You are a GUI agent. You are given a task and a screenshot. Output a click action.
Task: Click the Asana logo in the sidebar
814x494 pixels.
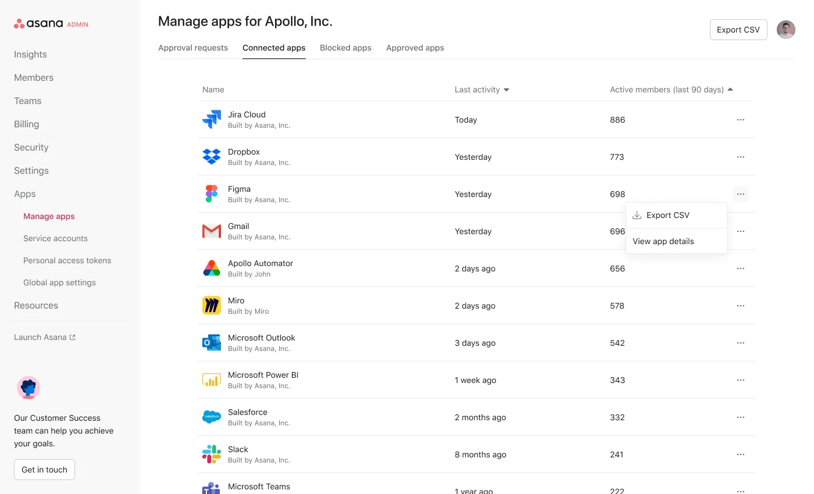(x=40, y=23)
